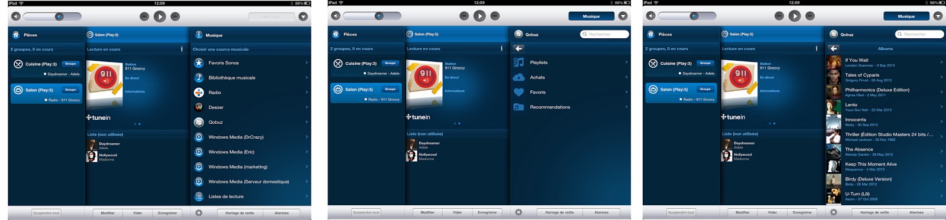Open the Qobuz Favoris heart icon
This screenshot has width=946, height=220.
click(519, 92)
